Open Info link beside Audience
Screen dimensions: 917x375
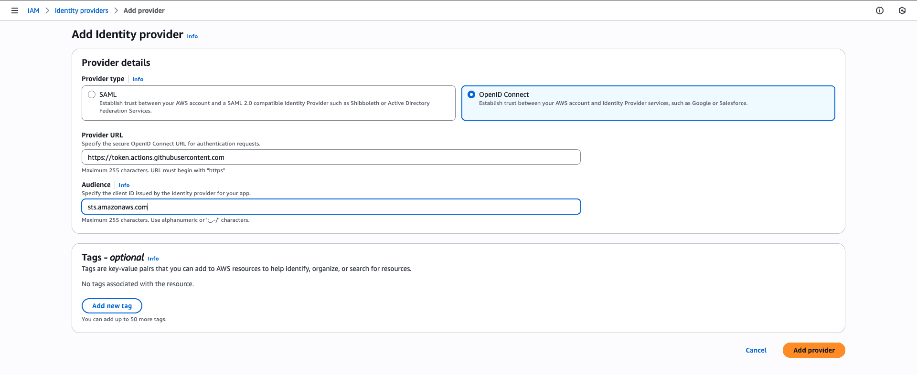coord(124,185)
